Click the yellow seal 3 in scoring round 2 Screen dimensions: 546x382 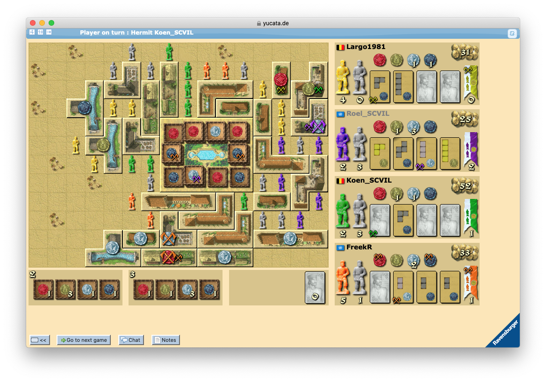click(65, 290)
